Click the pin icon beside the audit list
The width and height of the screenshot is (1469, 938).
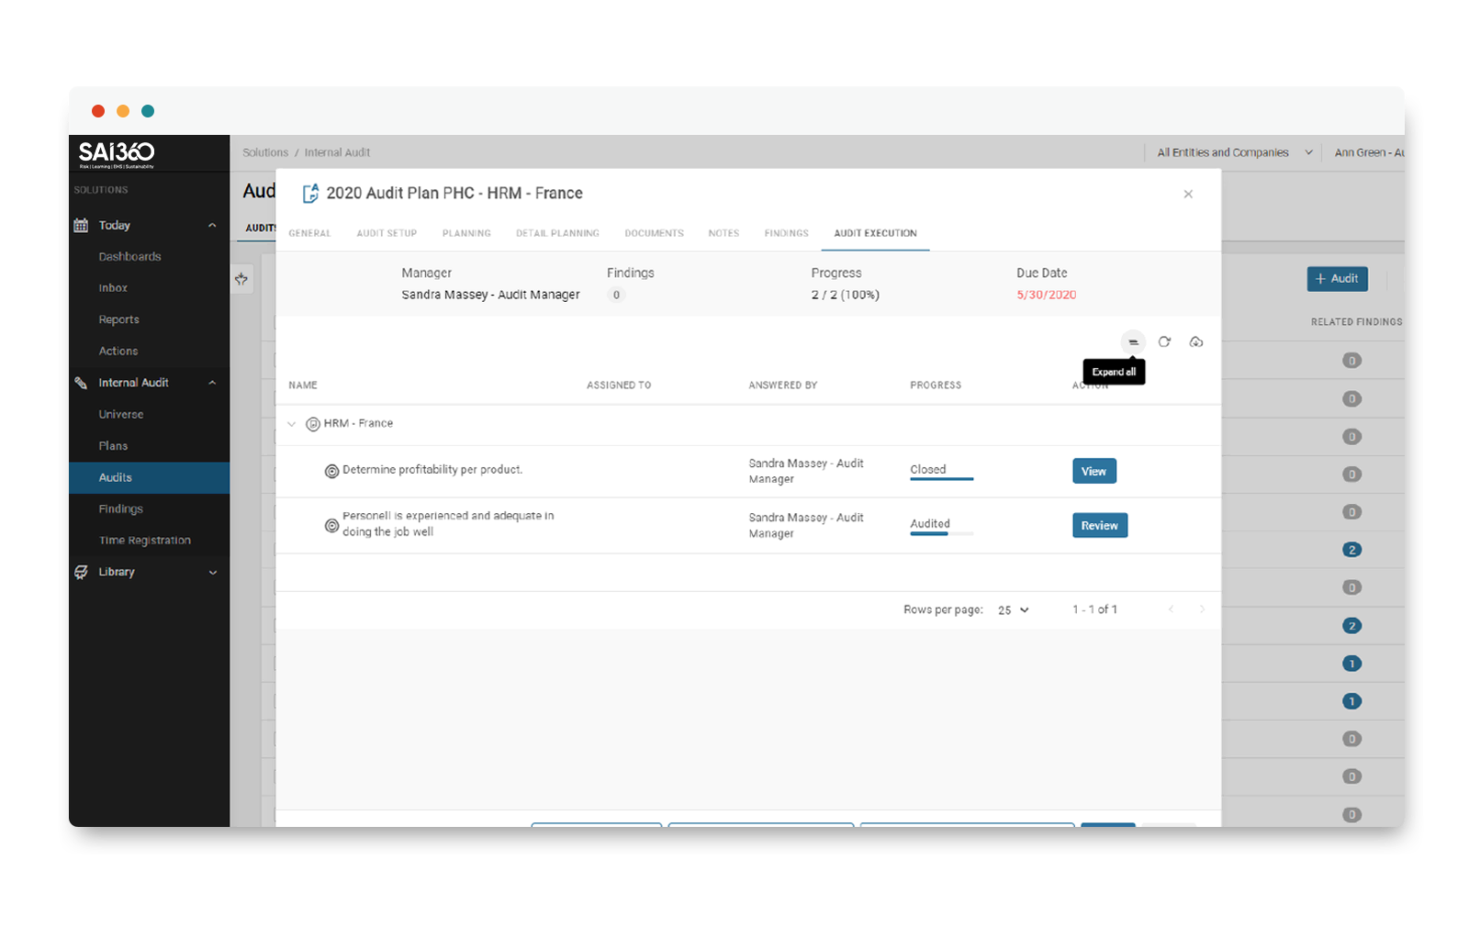[x=241, y=279]
